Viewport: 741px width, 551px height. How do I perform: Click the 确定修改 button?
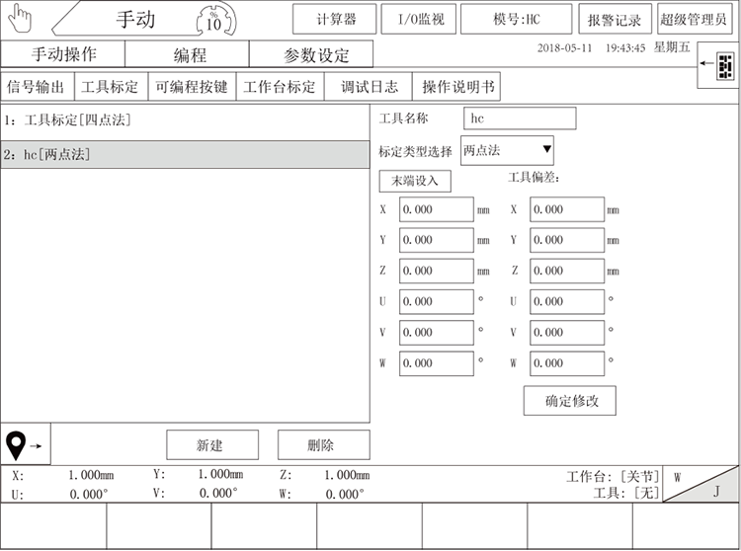(570, 401)
